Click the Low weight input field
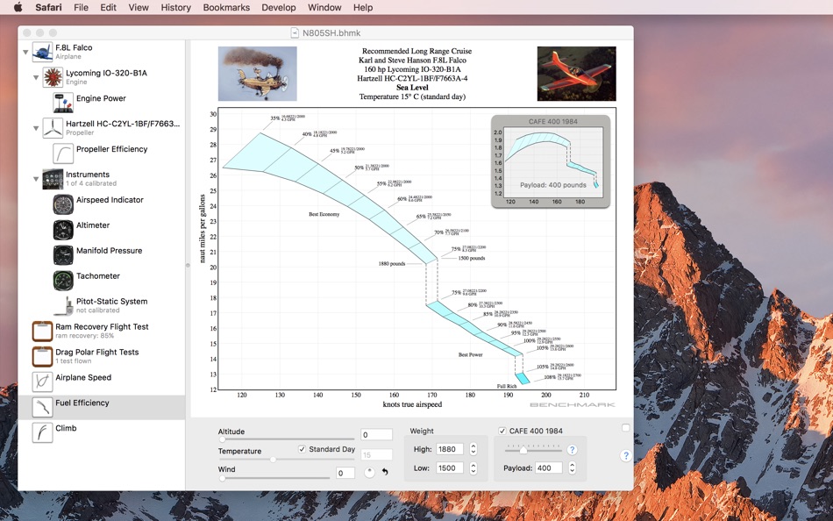Image resolution: width=833 pixels, height=521 pixels. pyautogui.click(x=450, y=468)
